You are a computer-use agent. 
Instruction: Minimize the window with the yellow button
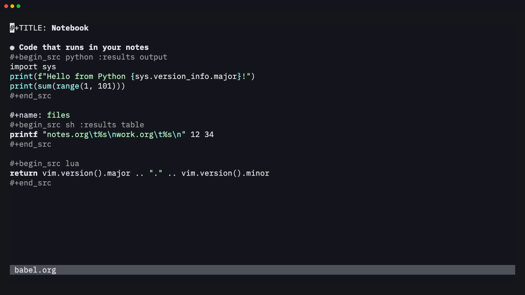[x=12, y=6]
